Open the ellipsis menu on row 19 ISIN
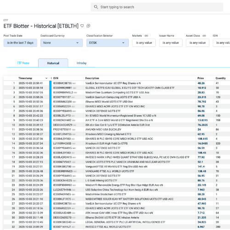Viewport: 230px width, 230px height. 74,167
